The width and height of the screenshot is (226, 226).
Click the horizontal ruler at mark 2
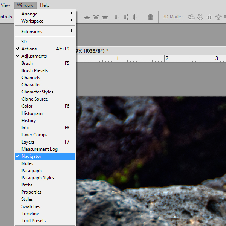click(166, 59)
